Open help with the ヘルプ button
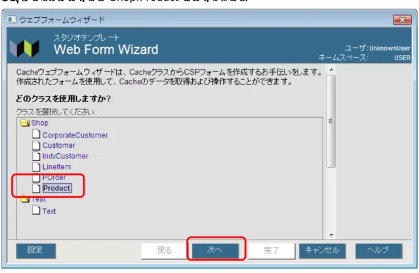The width and height of the screenshot is (419, 273). [x=378, y=251]
